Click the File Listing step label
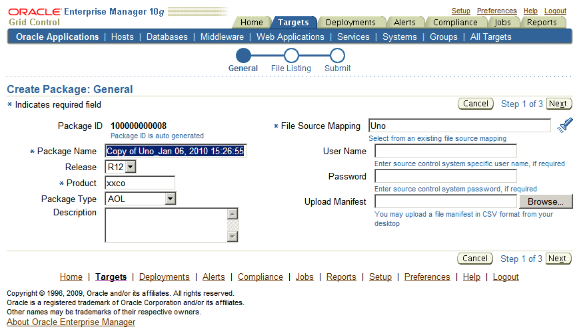575x335 pixels. click(x=290, y=68)
